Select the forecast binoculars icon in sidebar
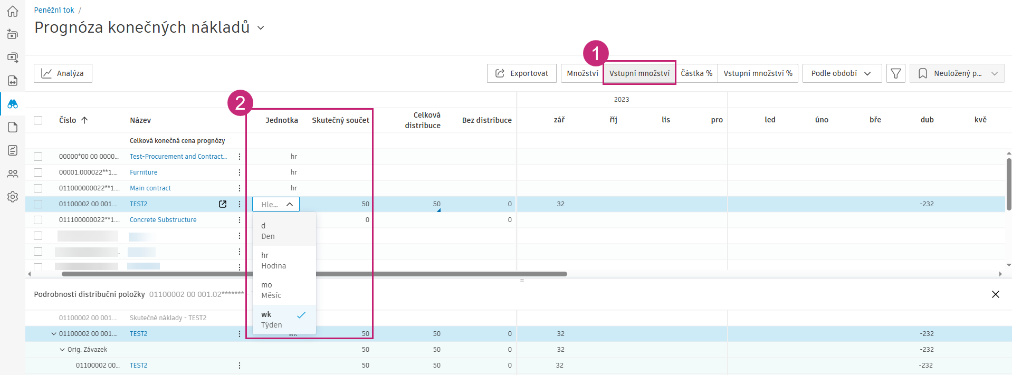 click(x=13, y=104)
